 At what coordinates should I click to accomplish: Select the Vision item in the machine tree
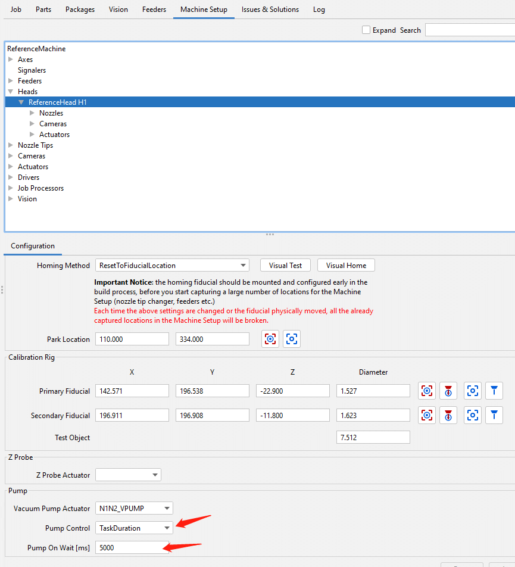click(27, 199)
